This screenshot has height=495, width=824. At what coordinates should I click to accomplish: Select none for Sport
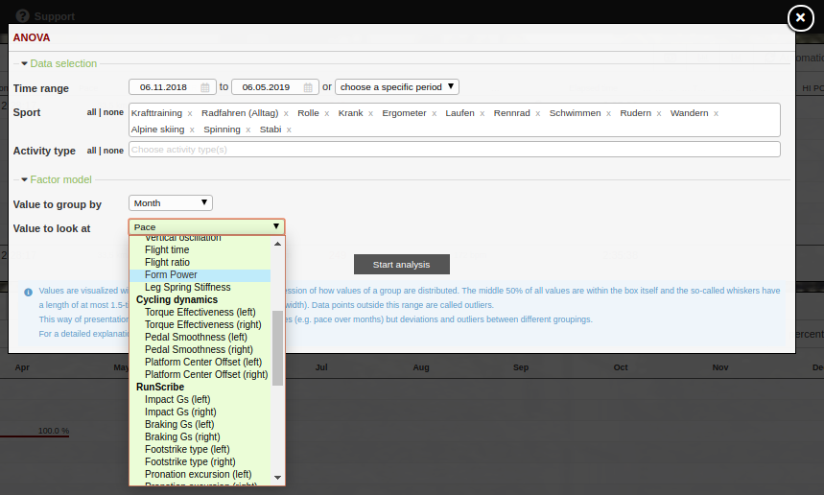click(x=113, y=112)
